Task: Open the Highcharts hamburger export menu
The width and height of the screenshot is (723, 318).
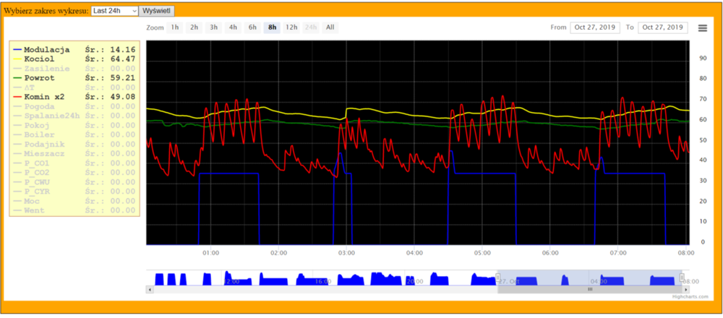Action: tap(702, 27)
